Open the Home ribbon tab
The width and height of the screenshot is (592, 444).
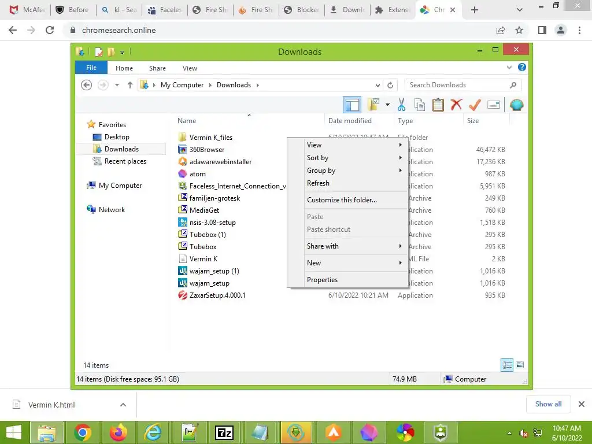124,68
